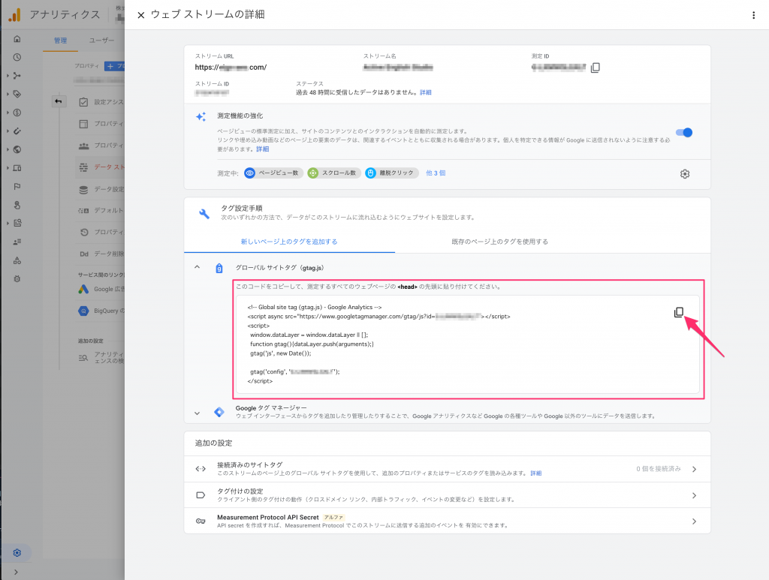Switch to the 管理 tab
769x580 pixels.
pos(60,41)
